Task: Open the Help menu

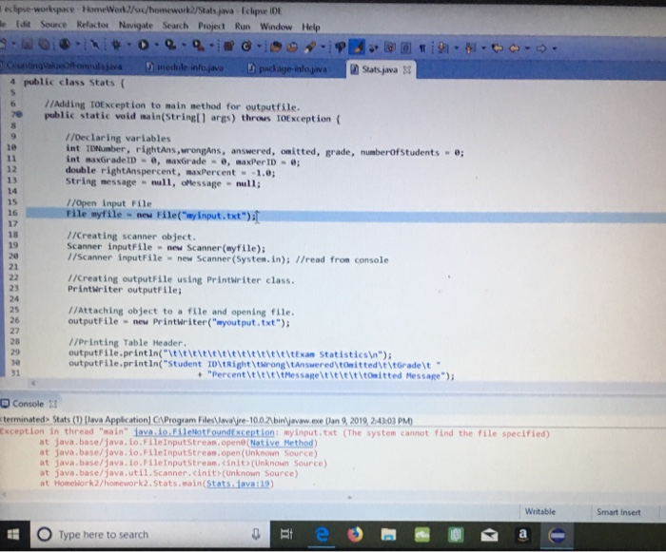Action: click(311, 28)
